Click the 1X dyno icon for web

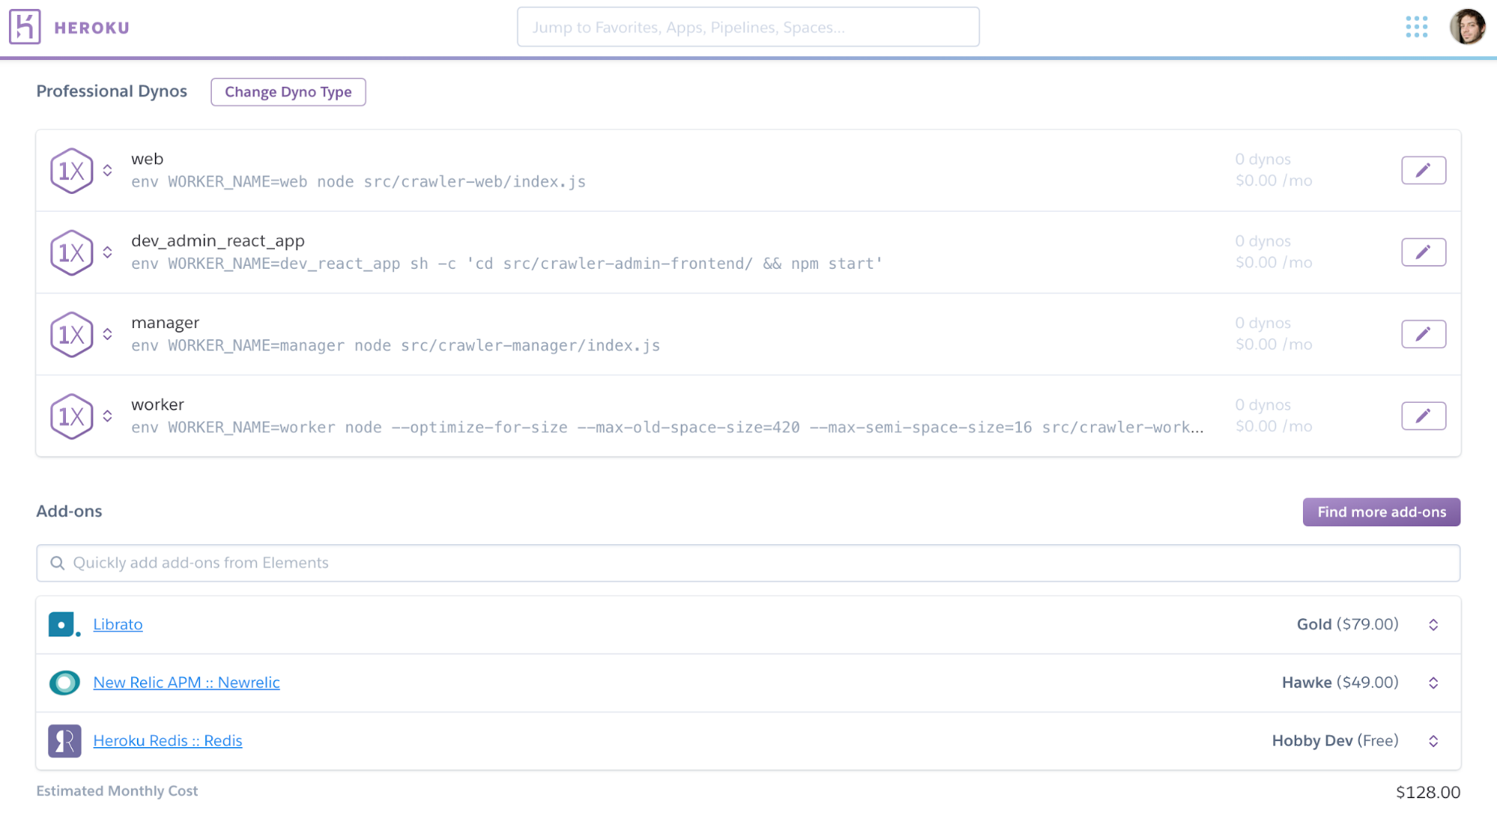pyautogui.click(x=71, y=171)
